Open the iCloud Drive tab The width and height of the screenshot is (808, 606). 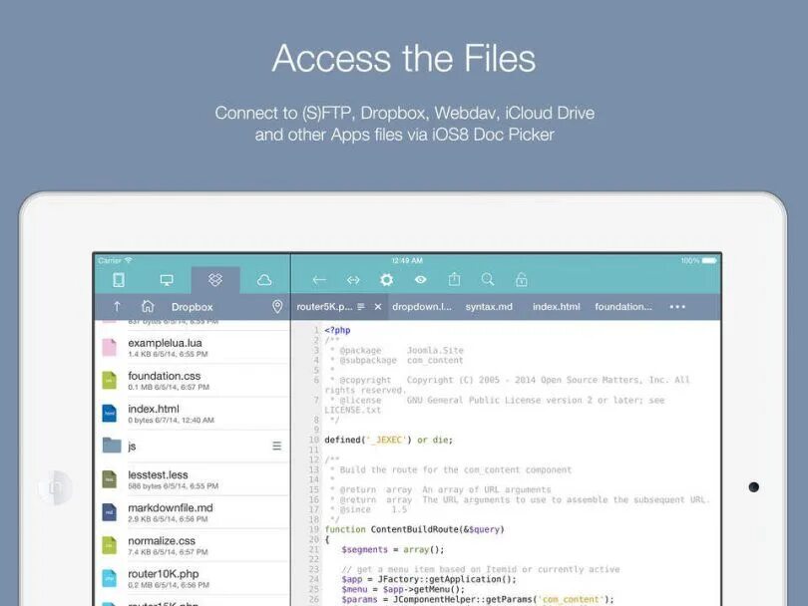(264, 280)
